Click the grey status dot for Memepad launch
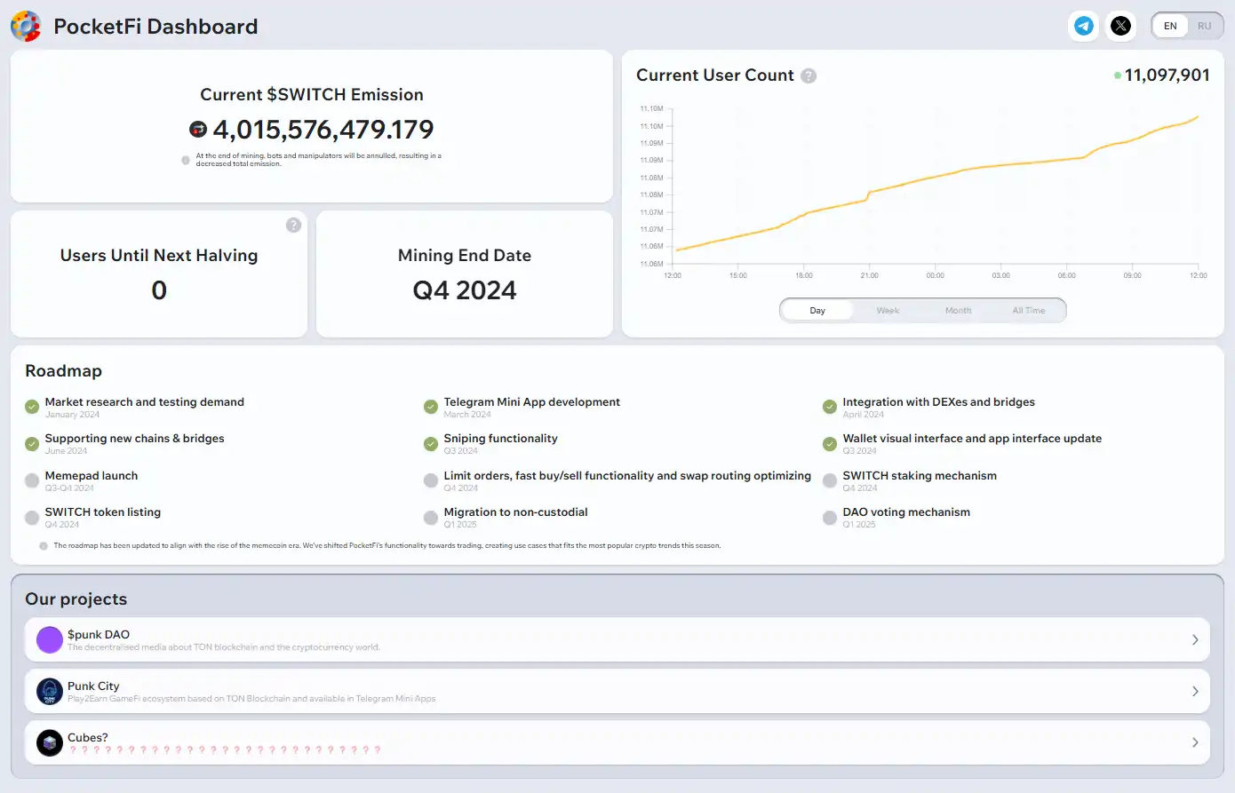This screenshot has height=793, width=1235. pos(32,480)
